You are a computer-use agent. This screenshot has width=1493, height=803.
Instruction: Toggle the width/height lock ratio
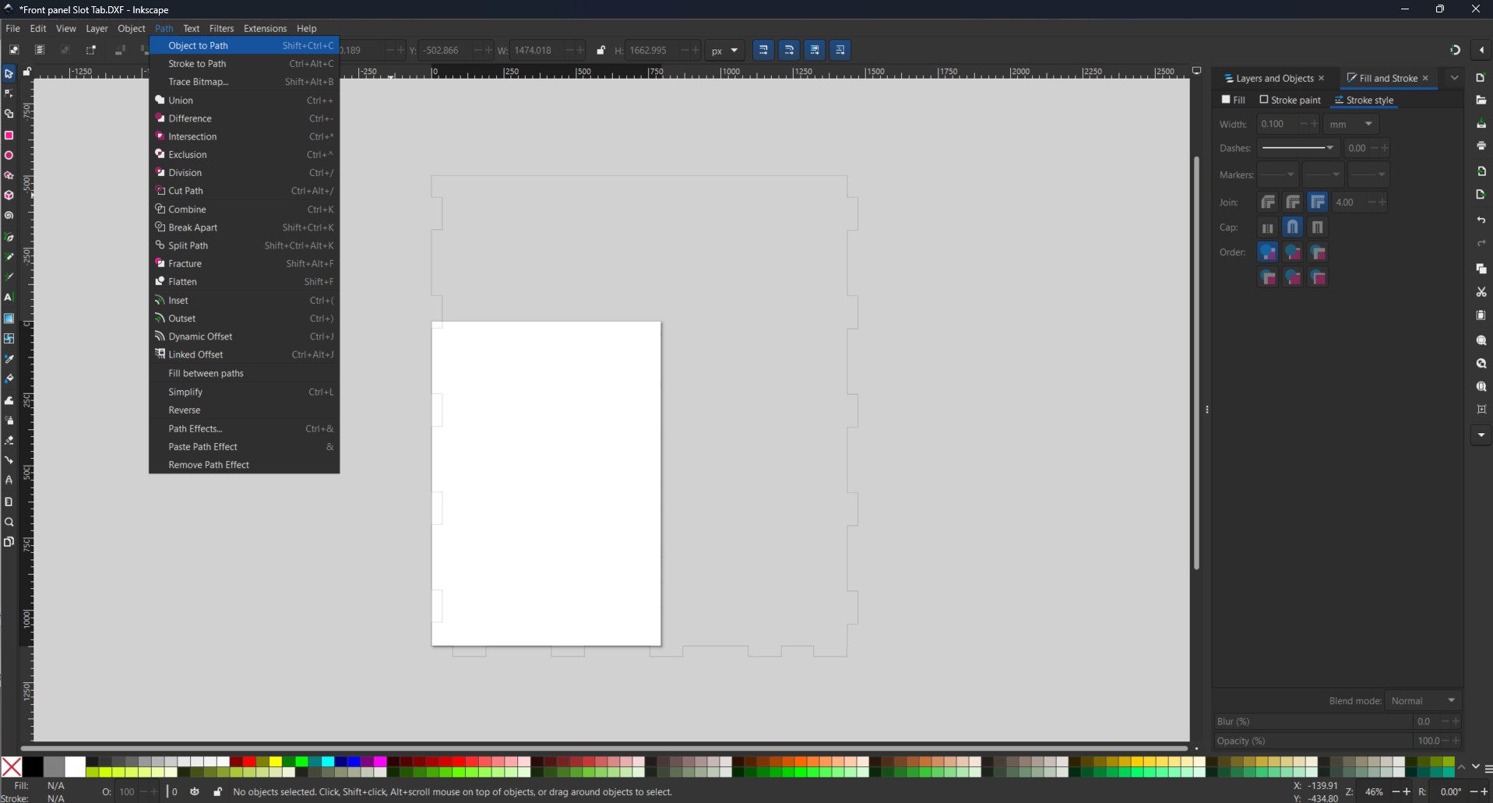pos(600,51)
